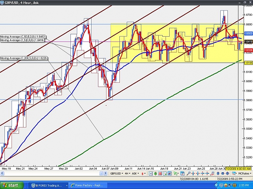Click the 1.5800 level on price axis
Screen dimensions: 253x189
point(249,100)
